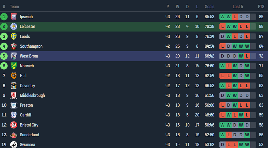This screenshot has width=268, height=148.
Task: Open the Middlesbrough team link
Action: [x=32, y=95]
